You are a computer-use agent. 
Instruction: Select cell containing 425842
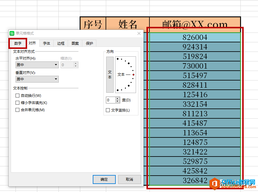point(195,171)
